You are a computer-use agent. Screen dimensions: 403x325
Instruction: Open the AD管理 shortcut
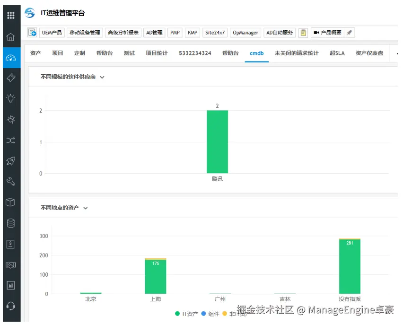[x=154, y=33]
